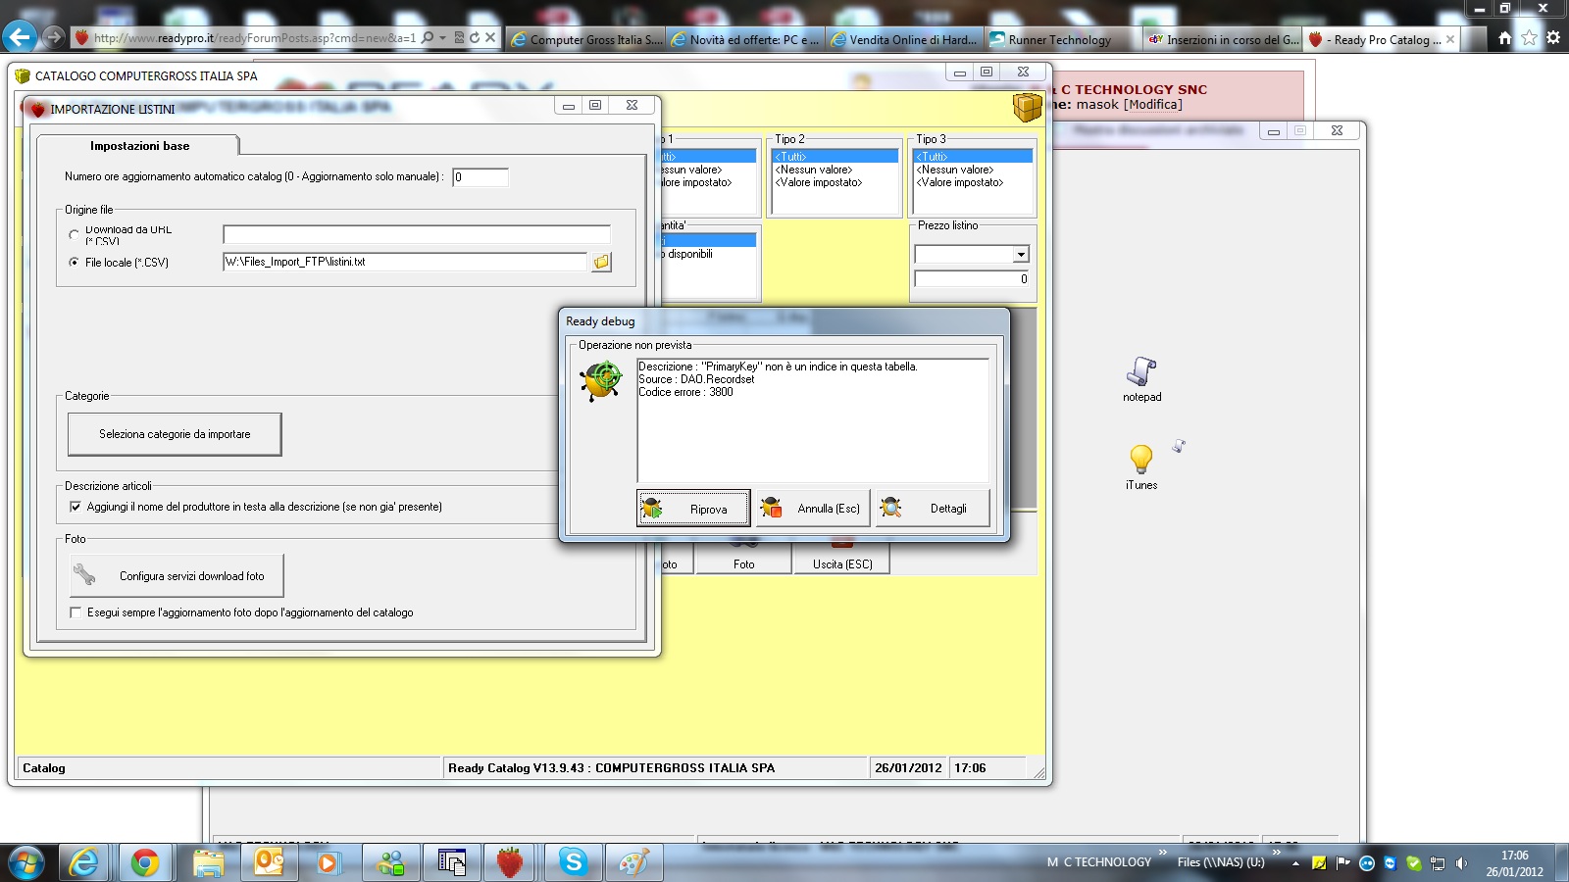Open Windows Explorer folder on taskbar
1569x882 pixels.
[206, 862]
